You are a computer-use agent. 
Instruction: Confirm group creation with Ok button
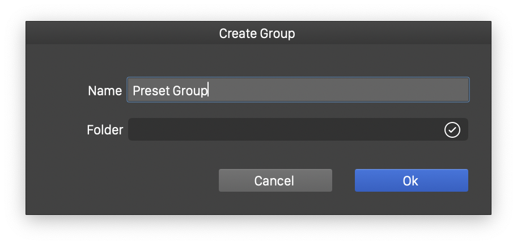click(x=411, y=180)
